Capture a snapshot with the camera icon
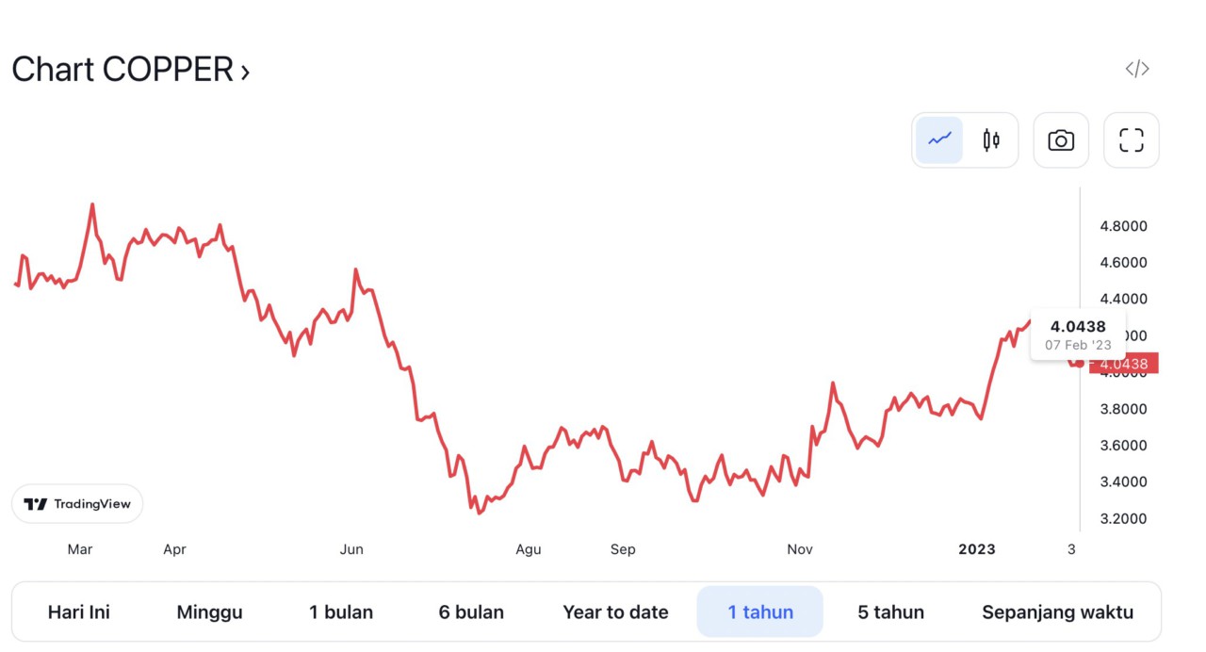This screenshot has width=1206, height=652. [x=1061, y=139]
